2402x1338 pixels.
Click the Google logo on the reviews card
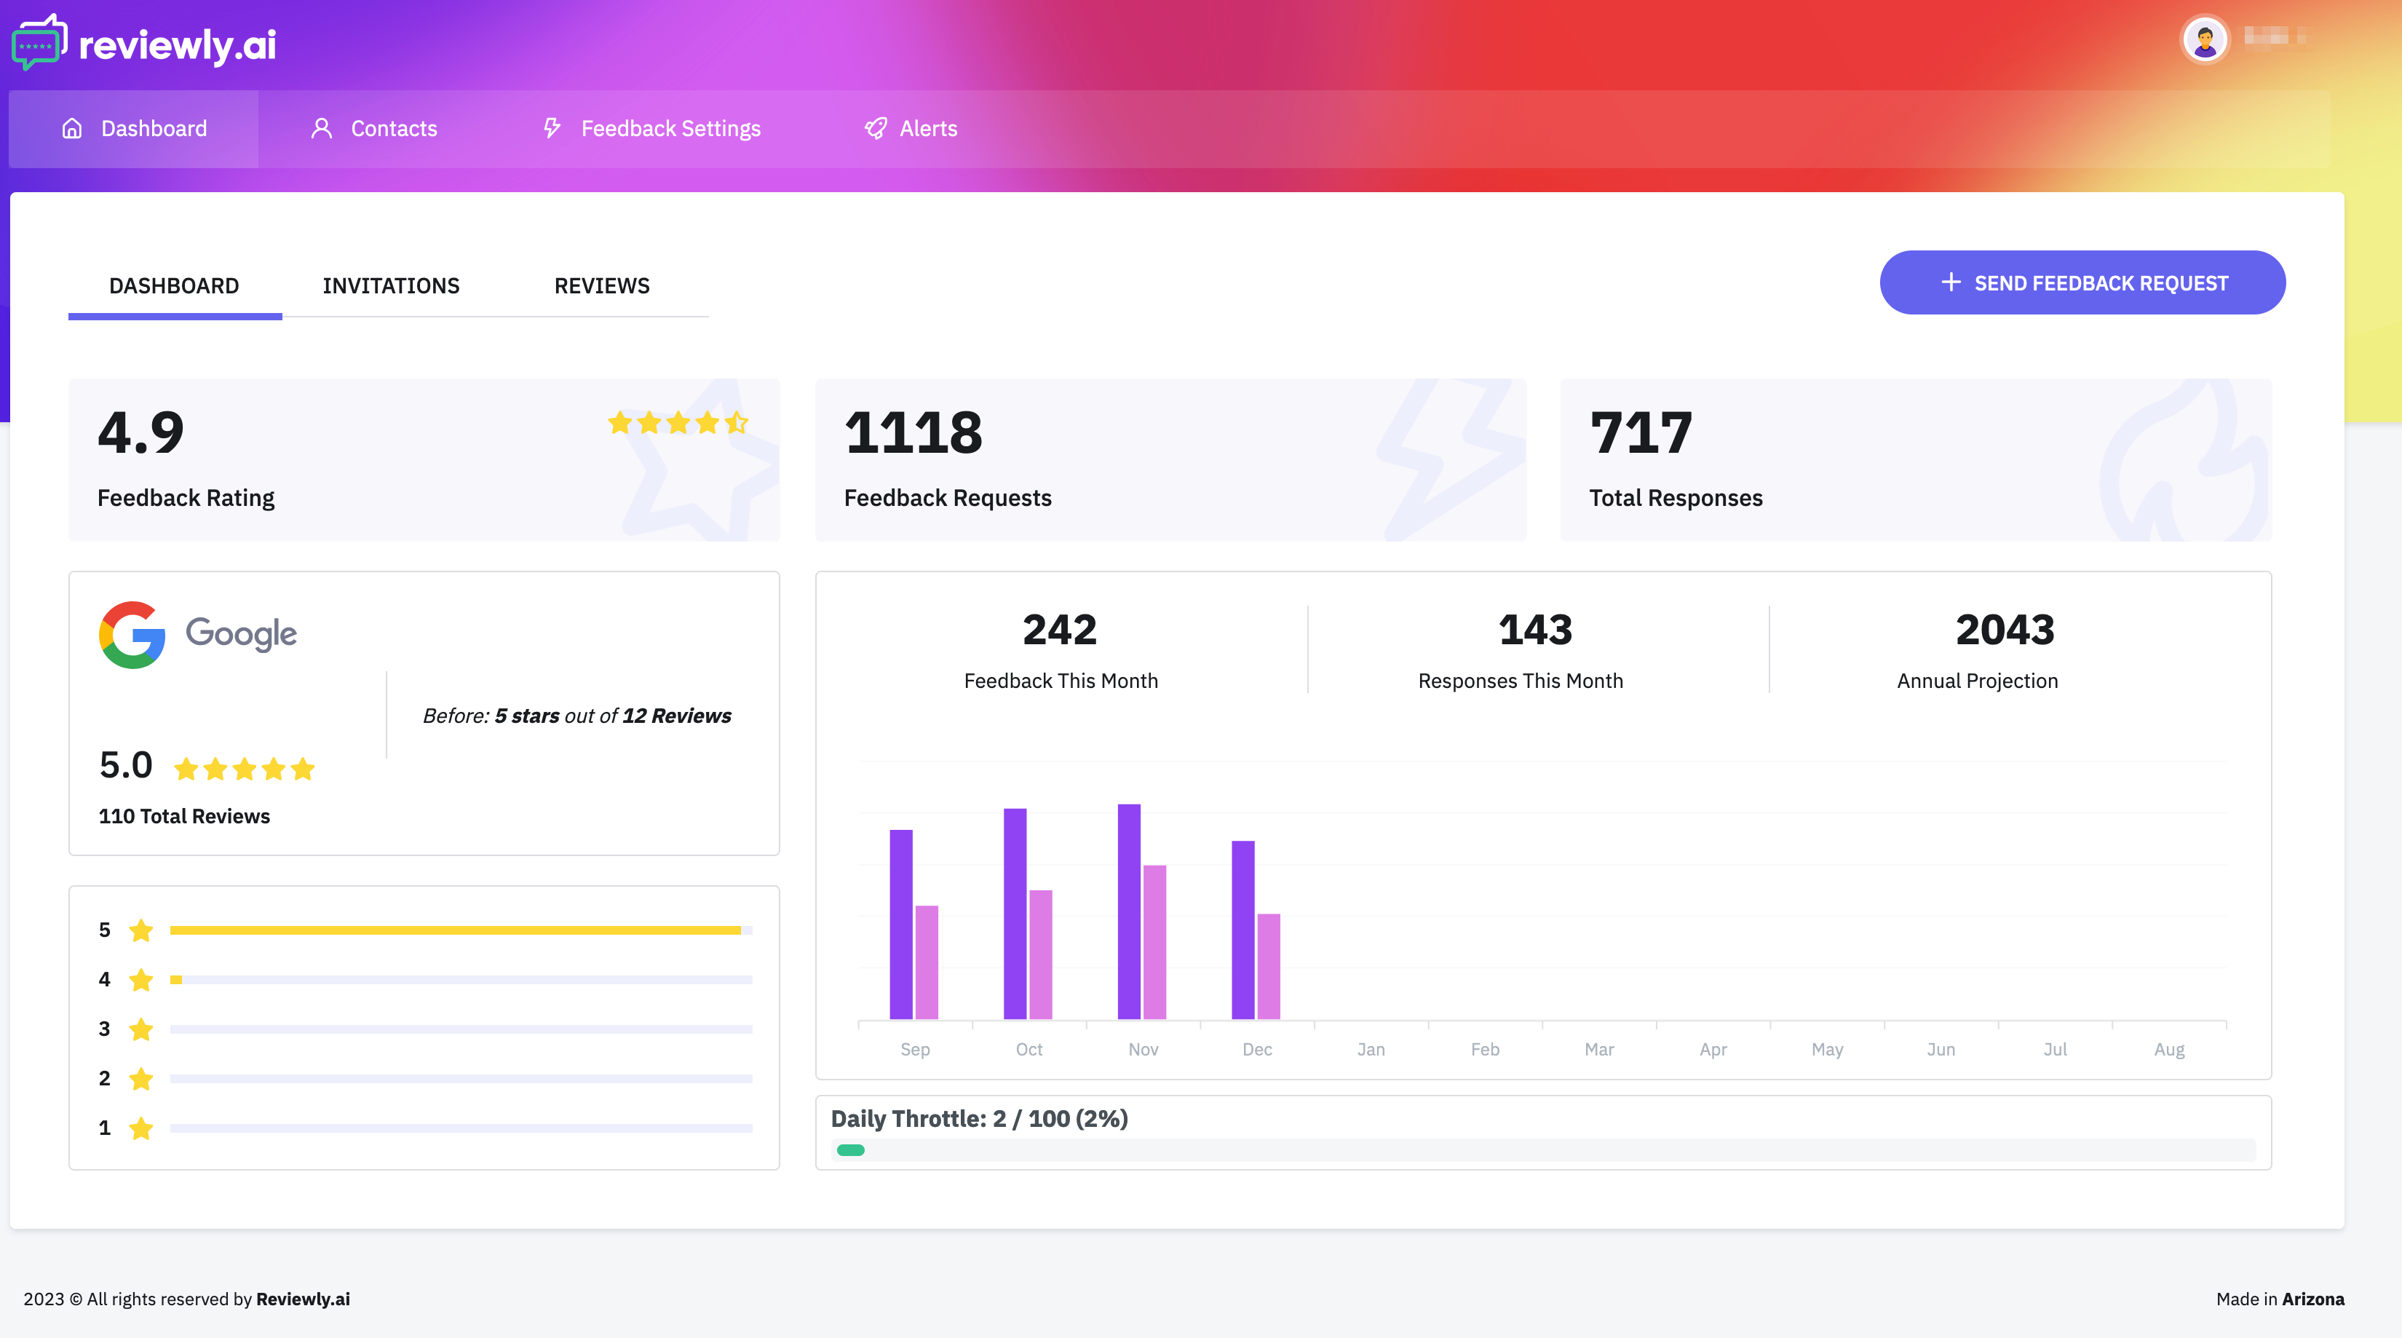pos(132,635)
